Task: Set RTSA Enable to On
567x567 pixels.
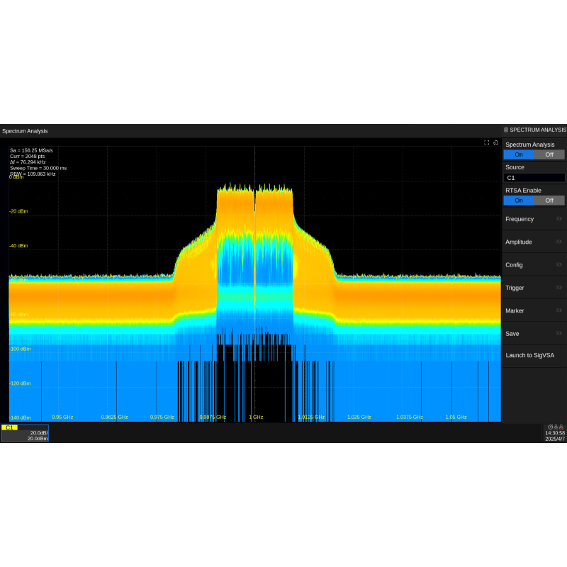Action: [519, 201]
